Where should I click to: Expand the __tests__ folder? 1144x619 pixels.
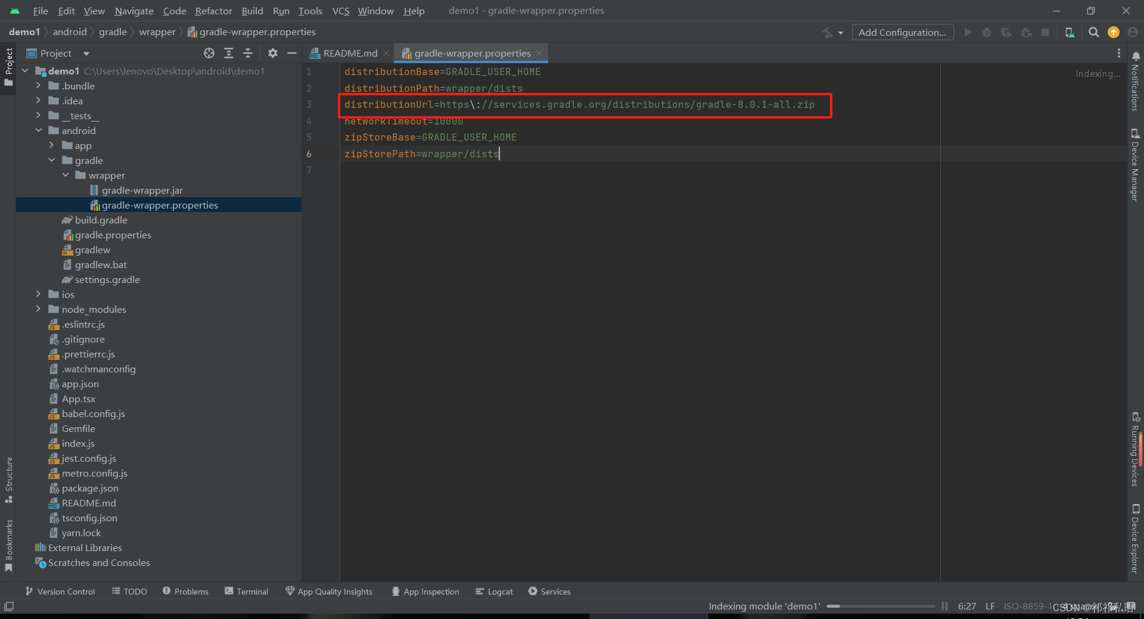coord(39,116)
